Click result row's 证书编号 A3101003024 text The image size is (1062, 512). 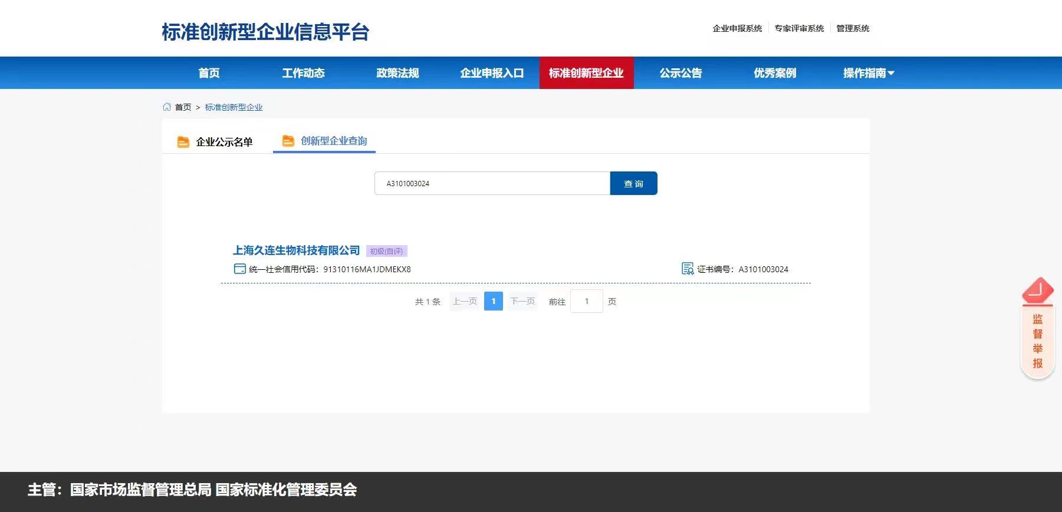[742, 269]
